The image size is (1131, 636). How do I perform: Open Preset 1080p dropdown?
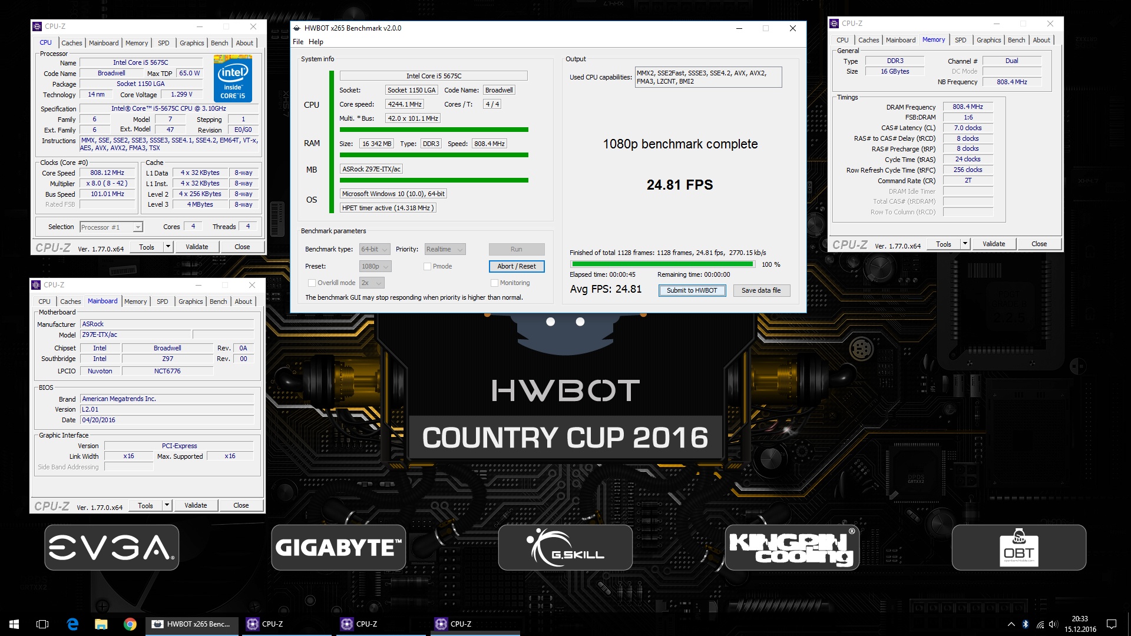(x=375, y=267)
